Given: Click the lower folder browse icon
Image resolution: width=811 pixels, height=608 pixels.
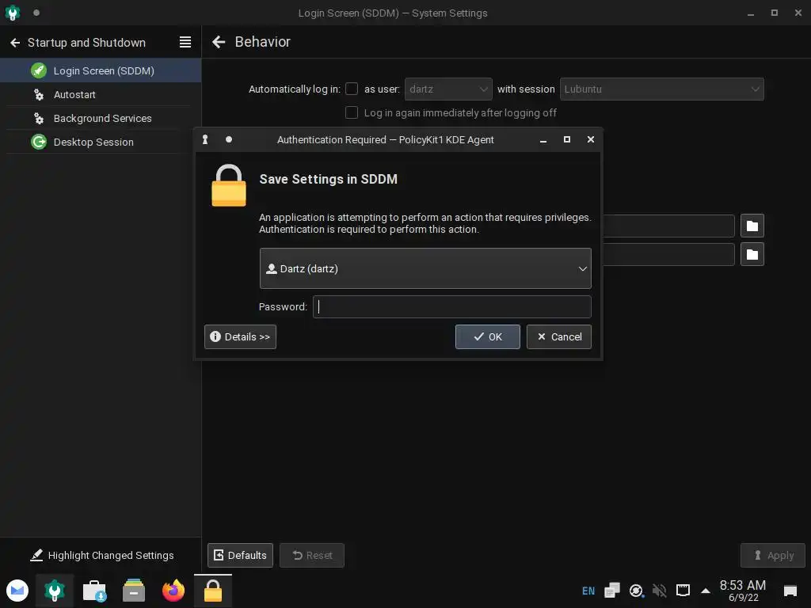Looking at the screenshot, I should (x=752, y=254).
